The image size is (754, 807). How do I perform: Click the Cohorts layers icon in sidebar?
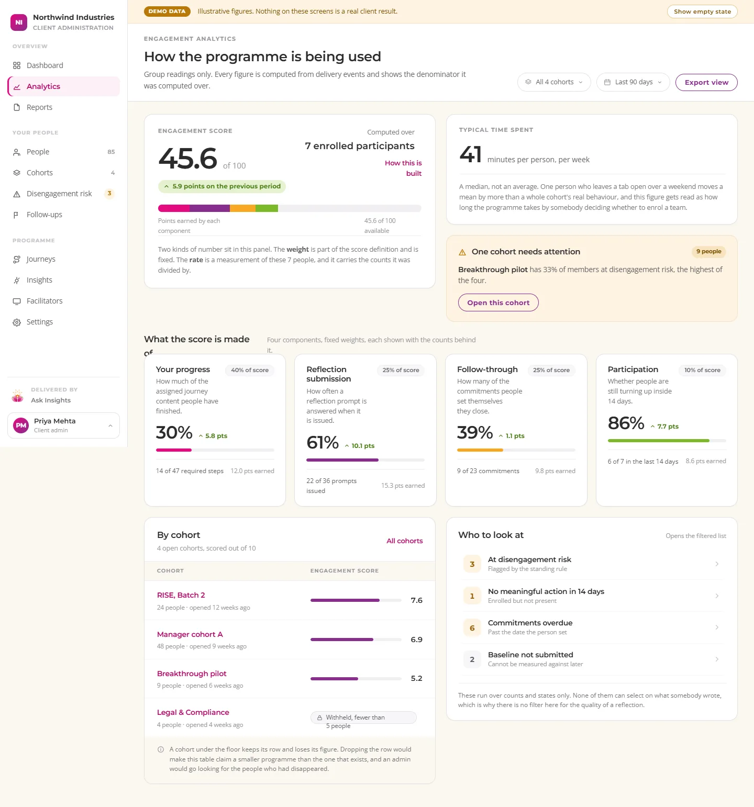point(17,173)
